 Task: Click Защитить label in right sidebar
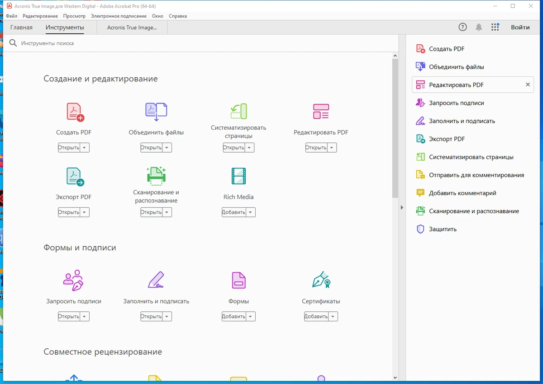click(x=443, y=229)
